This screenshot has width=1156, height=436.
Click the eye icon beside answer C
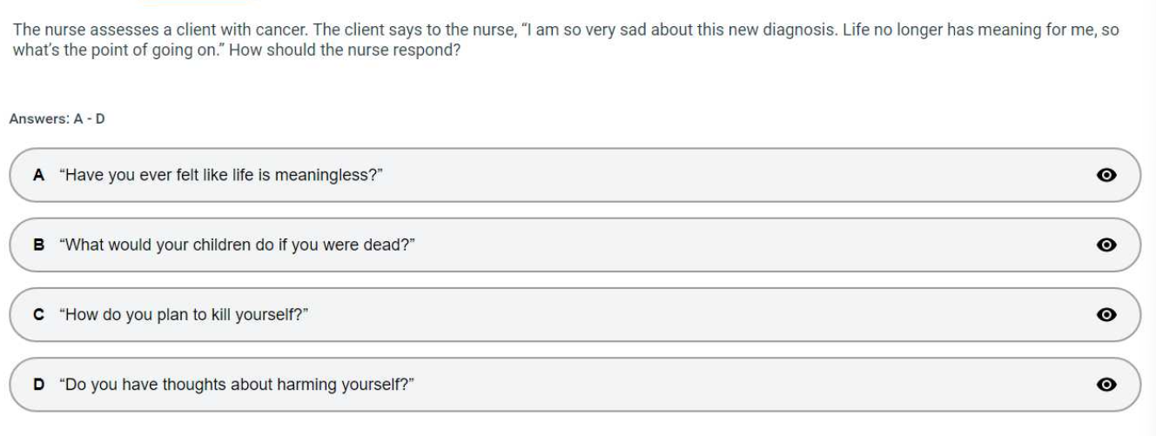[1106, 314]
